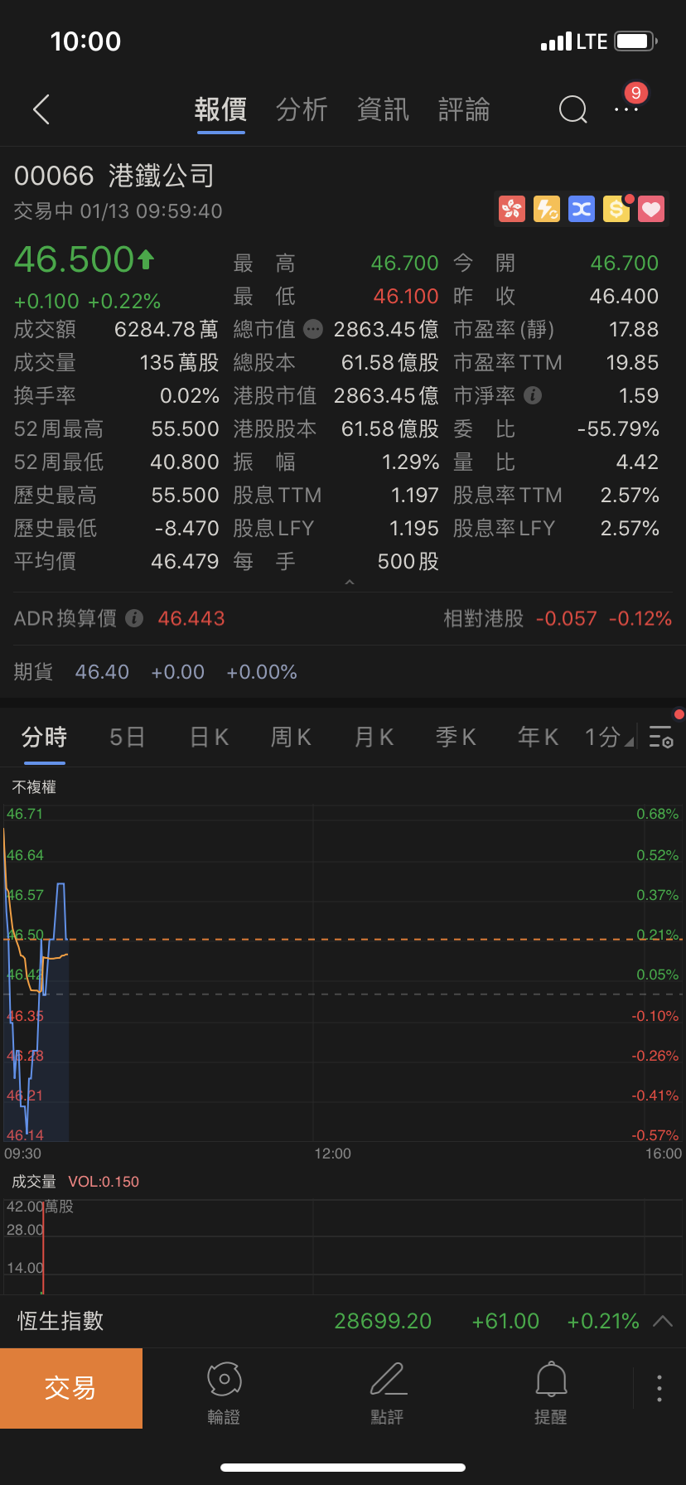Tap 換手率 value 0.02%
This screenshot has height=1485, width=686.
point(190,395)
